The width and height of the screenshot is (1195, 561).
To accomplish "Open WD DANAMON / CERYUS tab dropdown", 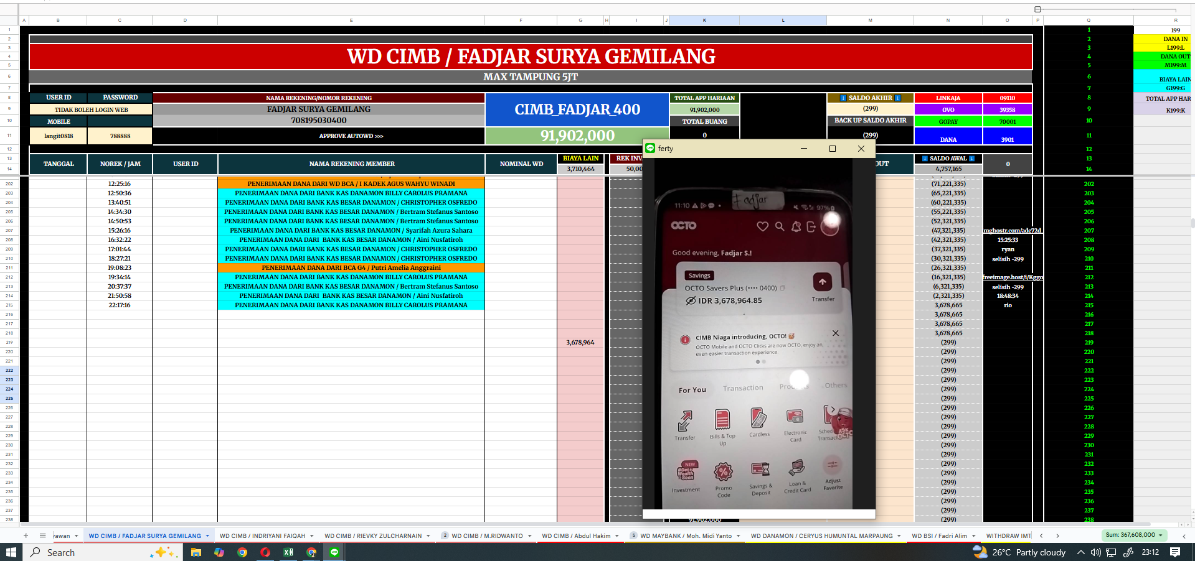I will [x=899, y=535].
